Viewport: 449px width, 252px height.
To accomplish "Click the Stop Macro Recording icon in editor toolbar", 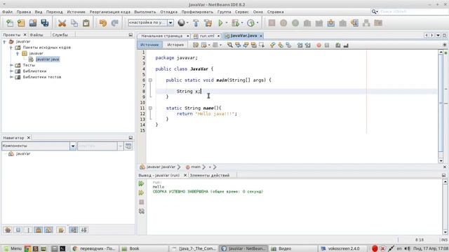I will (327, 45).
